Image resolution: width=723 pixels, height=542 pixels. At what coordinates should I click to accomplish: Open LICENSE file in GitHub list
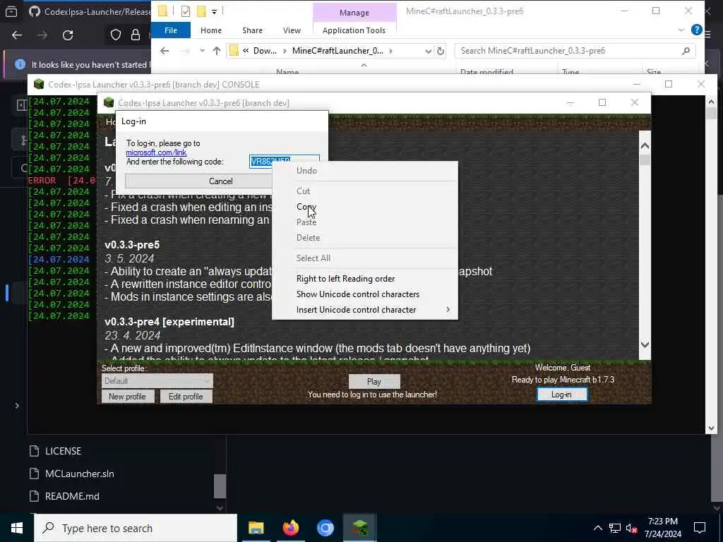(63, 451)
